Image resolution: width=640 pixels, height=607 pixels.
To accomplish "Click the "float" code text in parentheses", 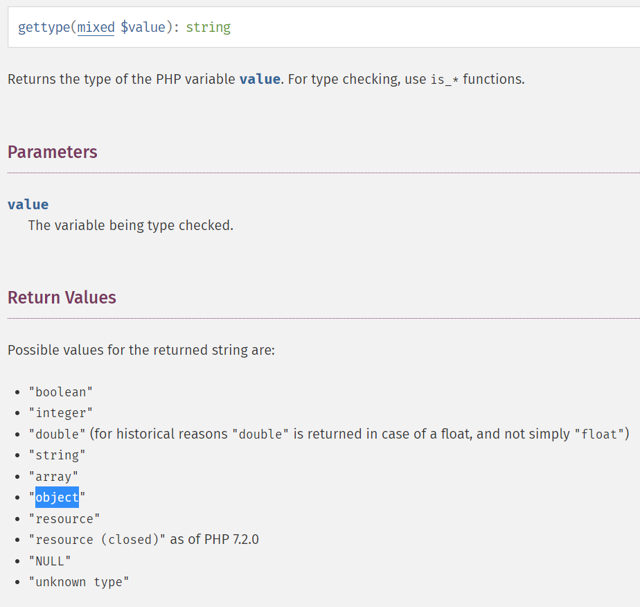I will coord(599,434).
